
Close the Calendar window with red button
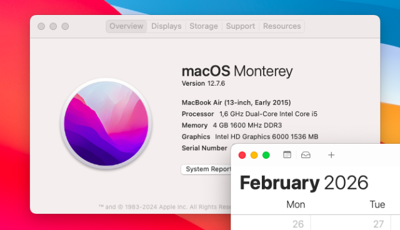pyautogui.click(x=242, y=155)
